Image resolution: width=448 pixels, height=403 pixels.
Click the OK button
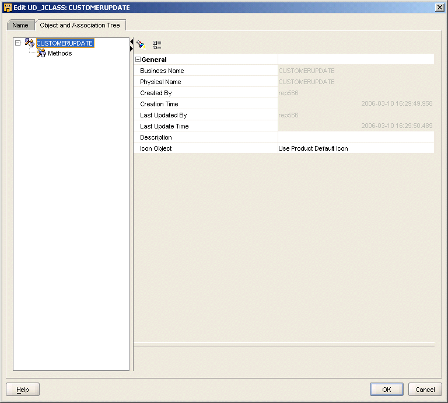pyautogui.click(x=387, y=389)
